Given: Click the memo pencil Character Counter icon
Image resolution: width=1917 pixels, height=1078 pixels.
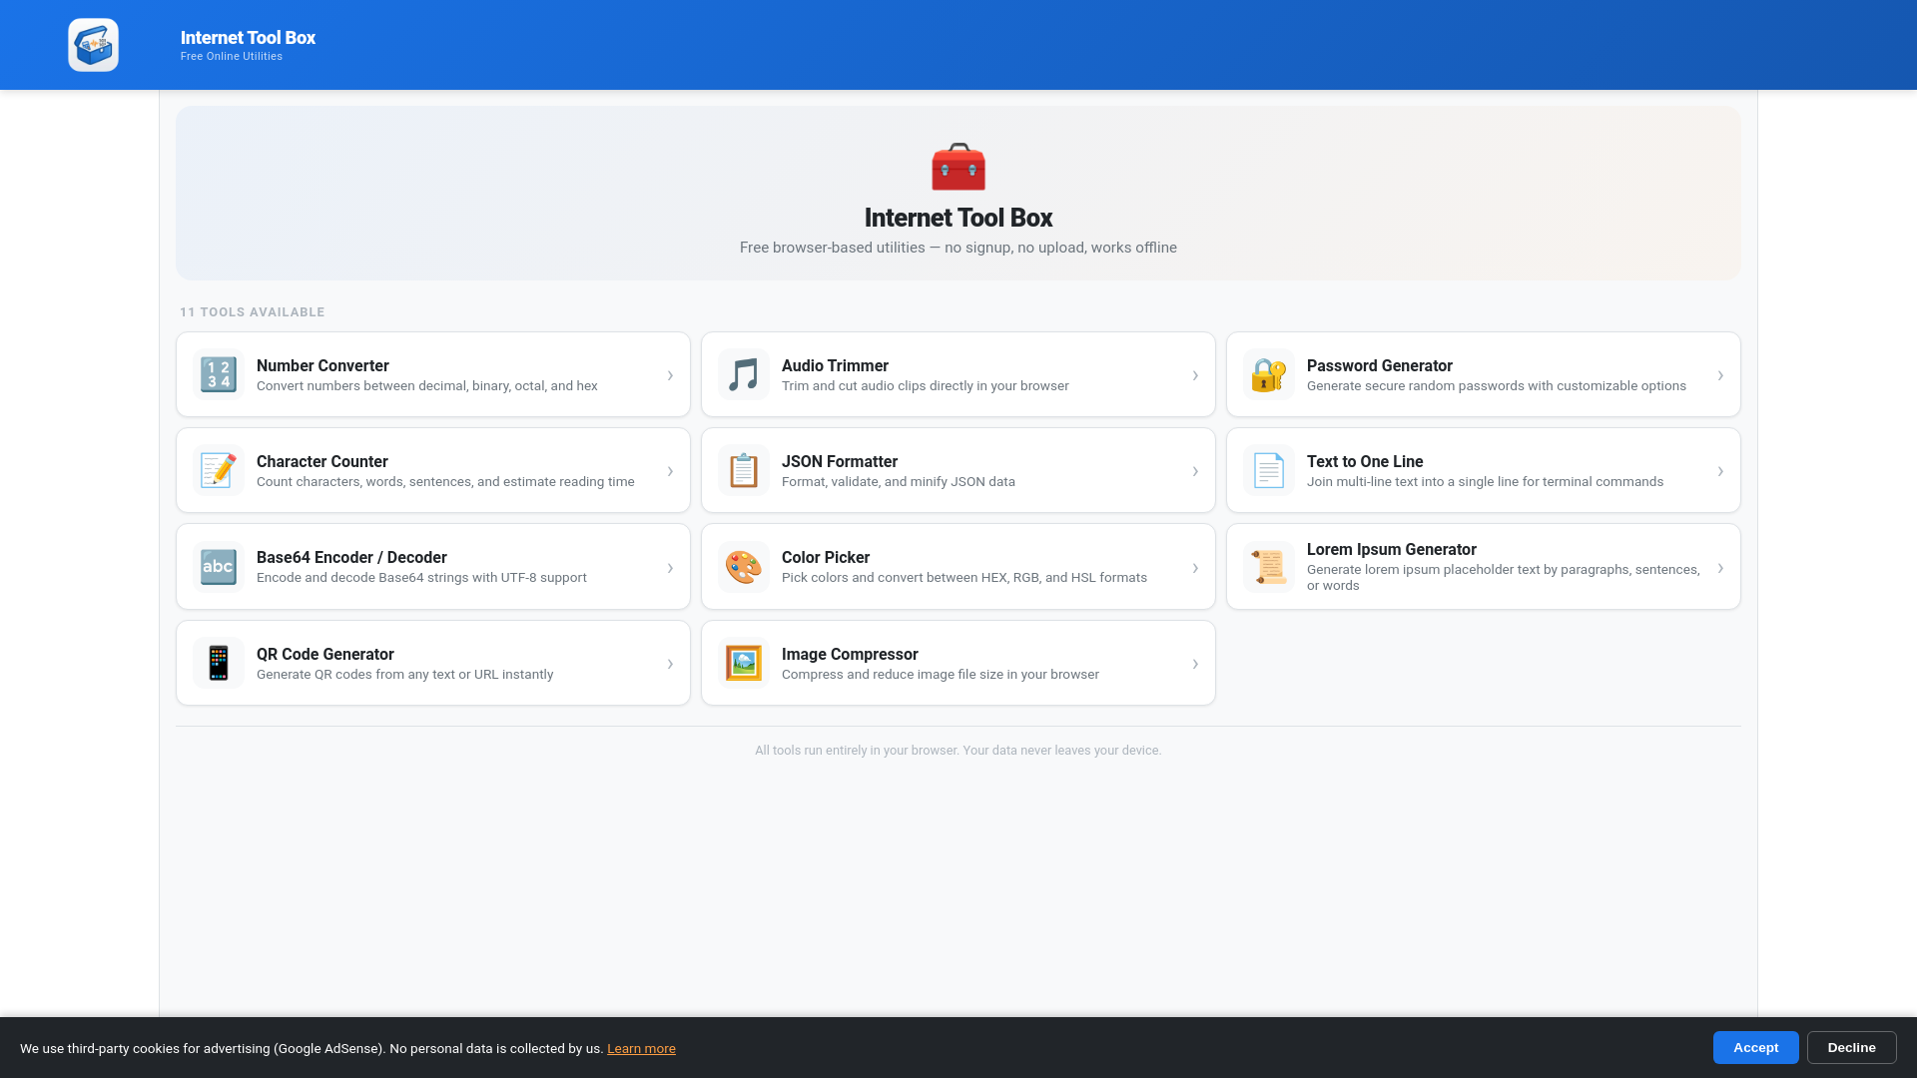Looking at the screenshot, I should point(219,470).
